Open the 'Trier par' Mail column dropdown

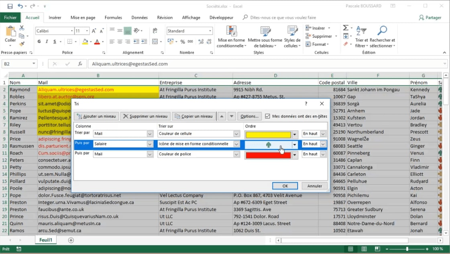coord(150,134)
